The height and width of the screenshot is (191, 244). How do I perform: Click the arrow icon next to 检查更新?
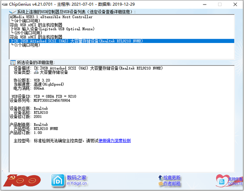[160, 177]
